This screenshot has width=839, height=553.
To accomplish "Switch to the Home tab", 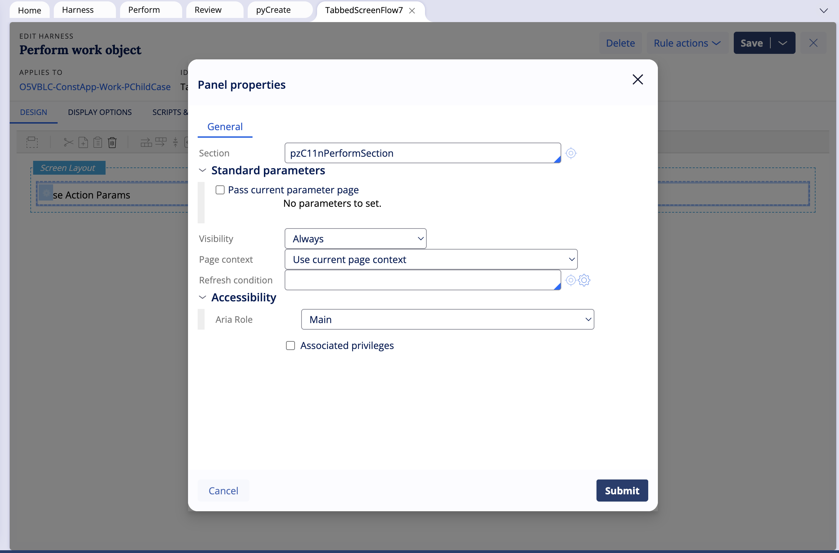I will tap(30, 10).
